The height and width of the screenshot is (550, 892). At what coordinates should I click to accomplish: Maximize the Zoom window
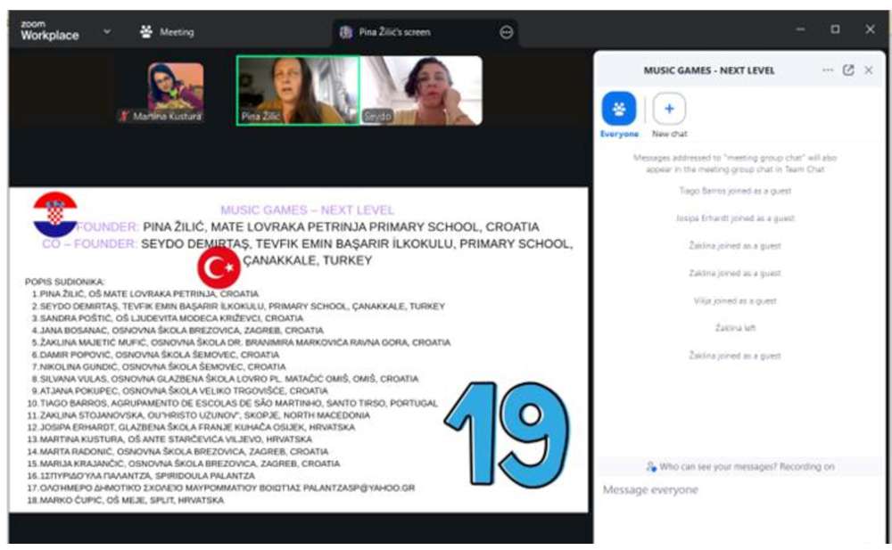(x=835, y=29)
